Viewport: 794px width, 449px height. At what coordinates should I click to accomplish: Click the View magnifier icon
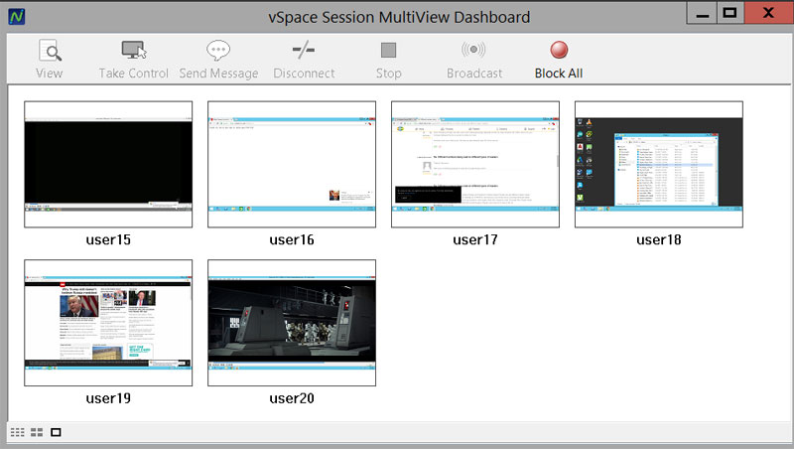click(x=50, y=51)
